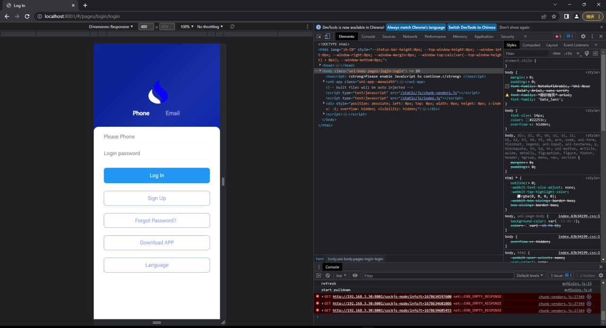The width and height of the screenshot is (606, 328).
Task: Click the rotate screen orientation icon
Action: (x=232, y=27)
